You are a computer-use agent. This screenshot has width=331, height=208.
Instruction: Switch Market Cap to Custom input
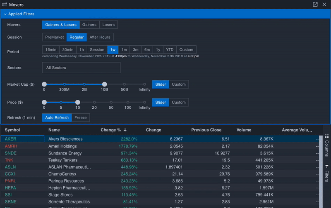tap(179, 84)
